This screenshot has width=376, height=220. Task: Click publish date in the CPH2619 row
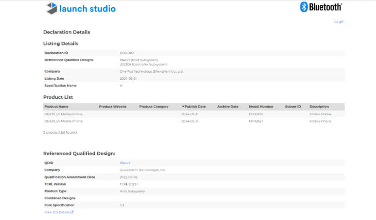pyautogui.click(x=190, y=114)
